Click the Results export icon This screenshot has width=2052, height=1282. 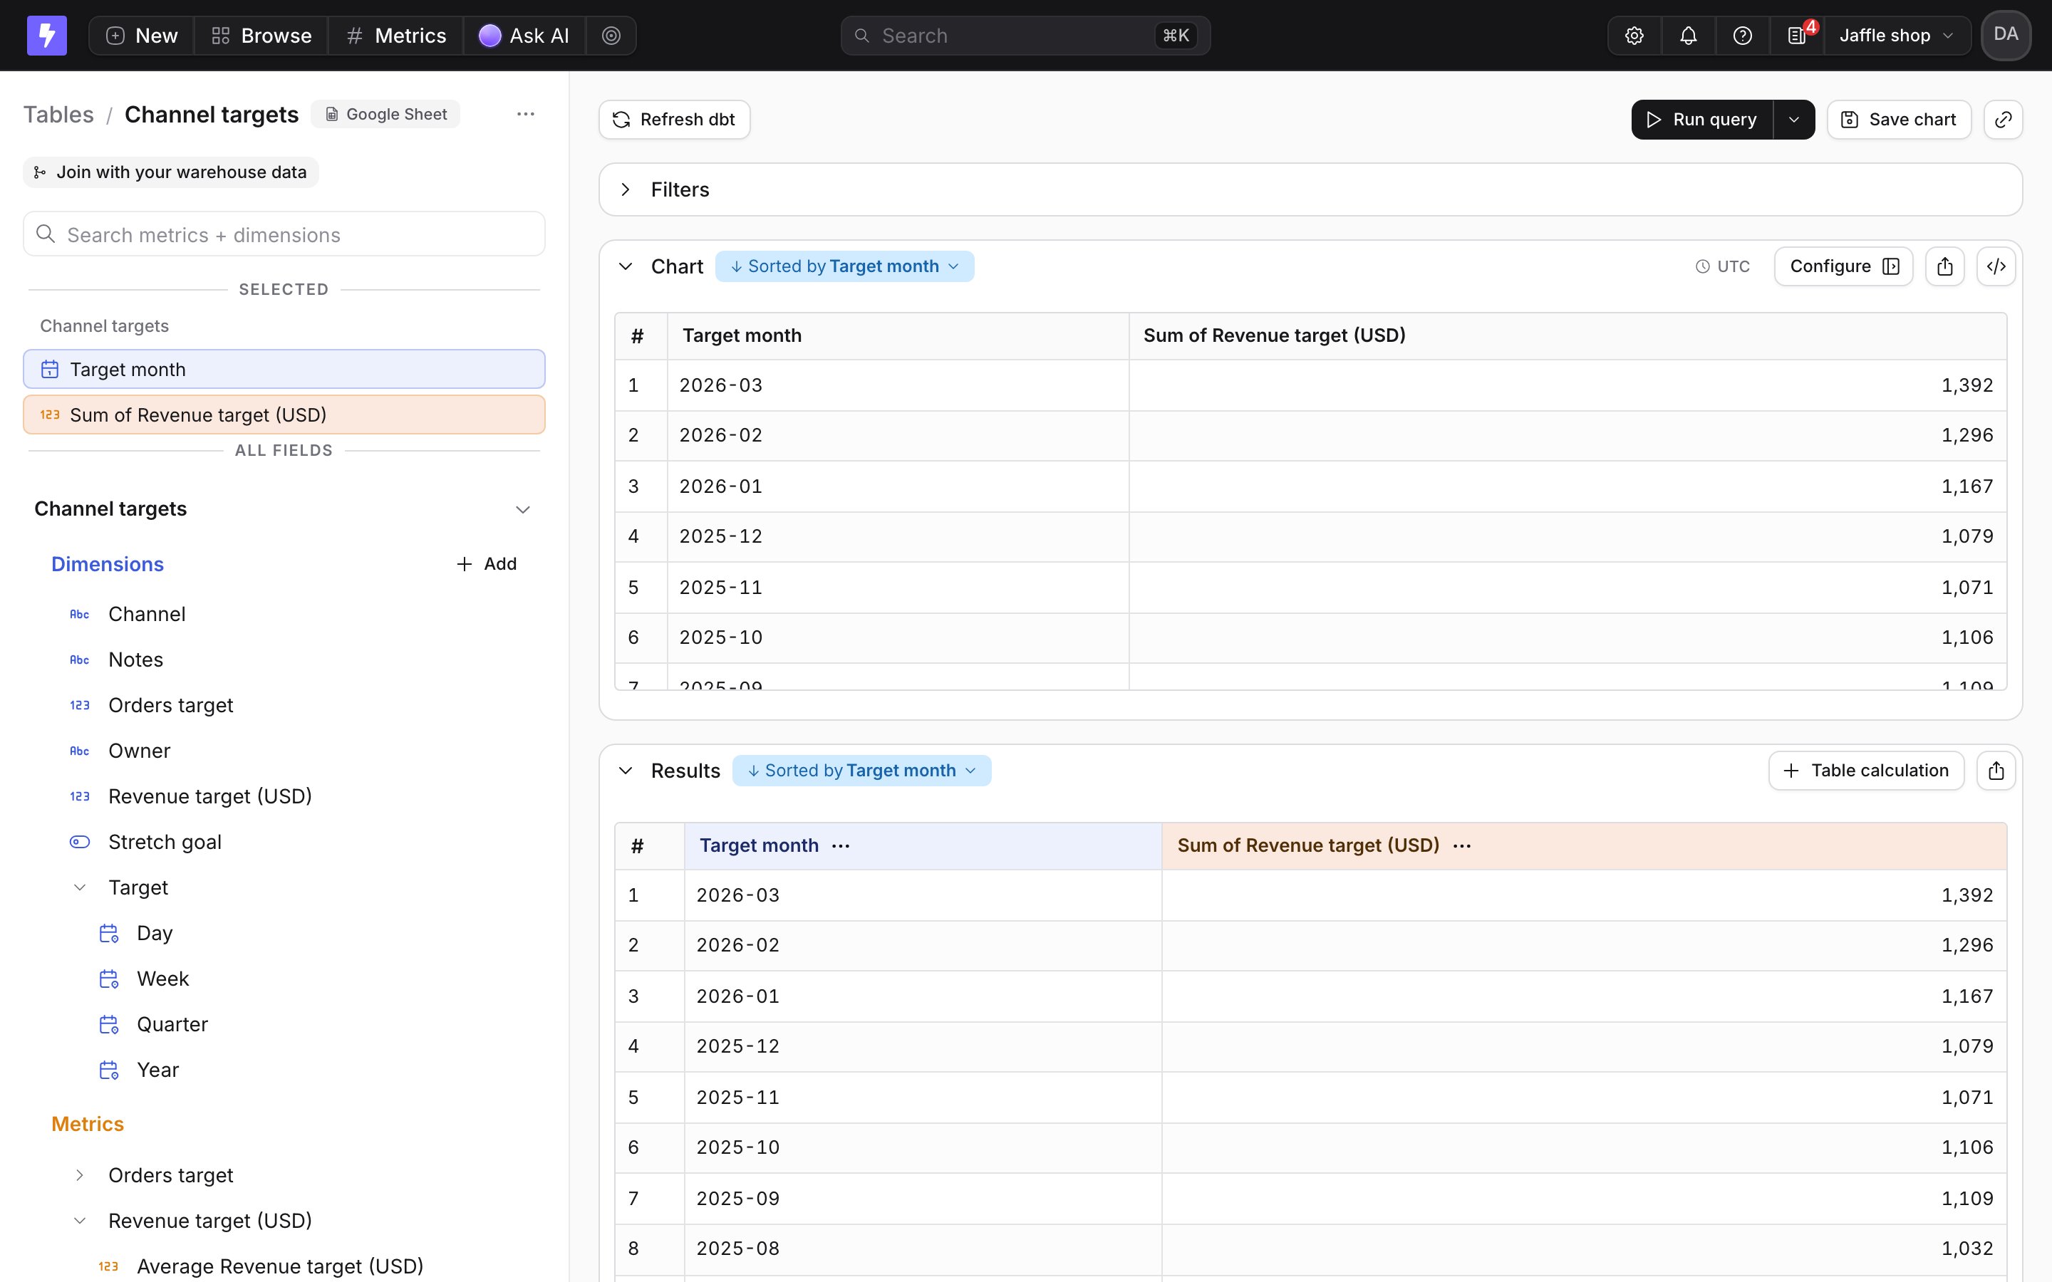[x=1996, y=771]
